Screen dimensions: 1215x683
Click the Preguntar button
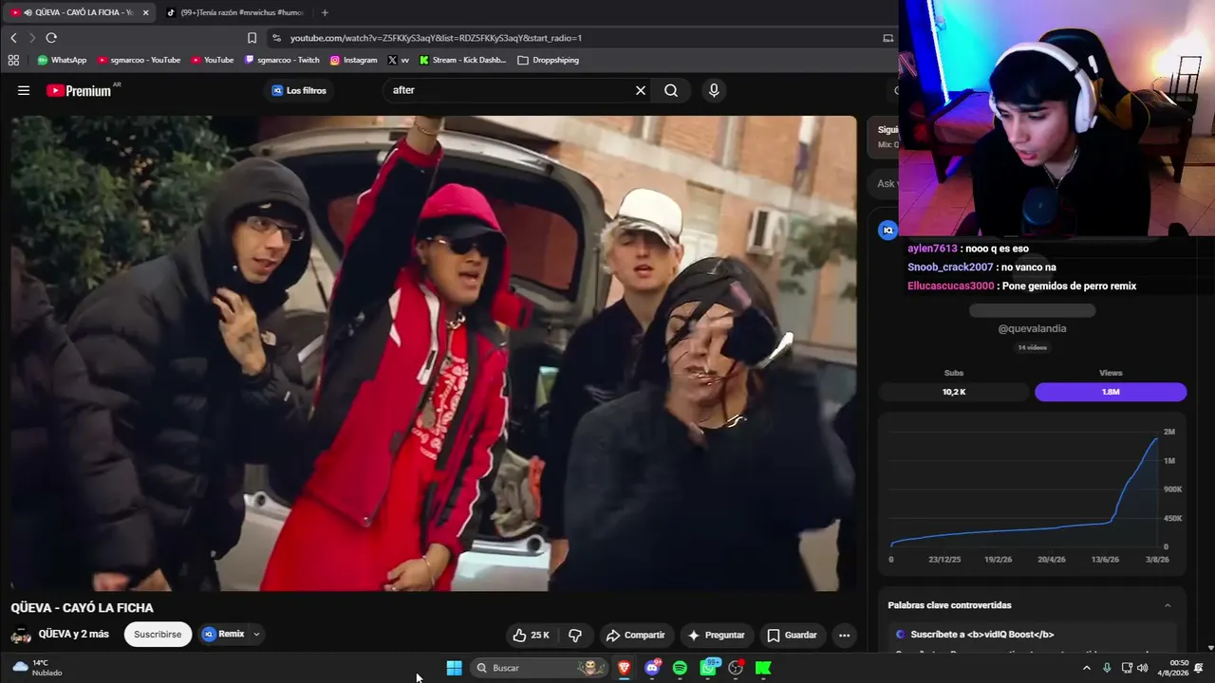click(x=717, y=635)
